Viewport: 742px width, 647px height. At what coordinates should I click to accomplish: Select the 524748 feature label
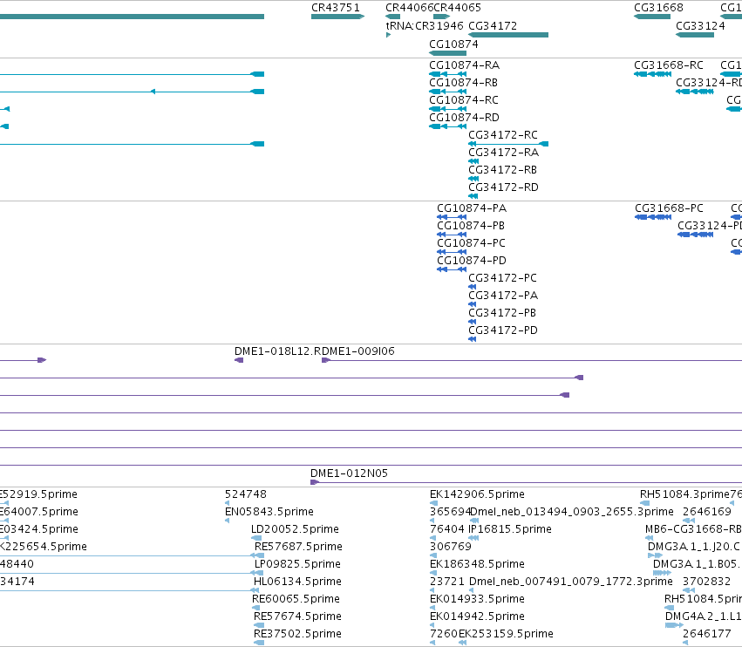click(246, 494)
